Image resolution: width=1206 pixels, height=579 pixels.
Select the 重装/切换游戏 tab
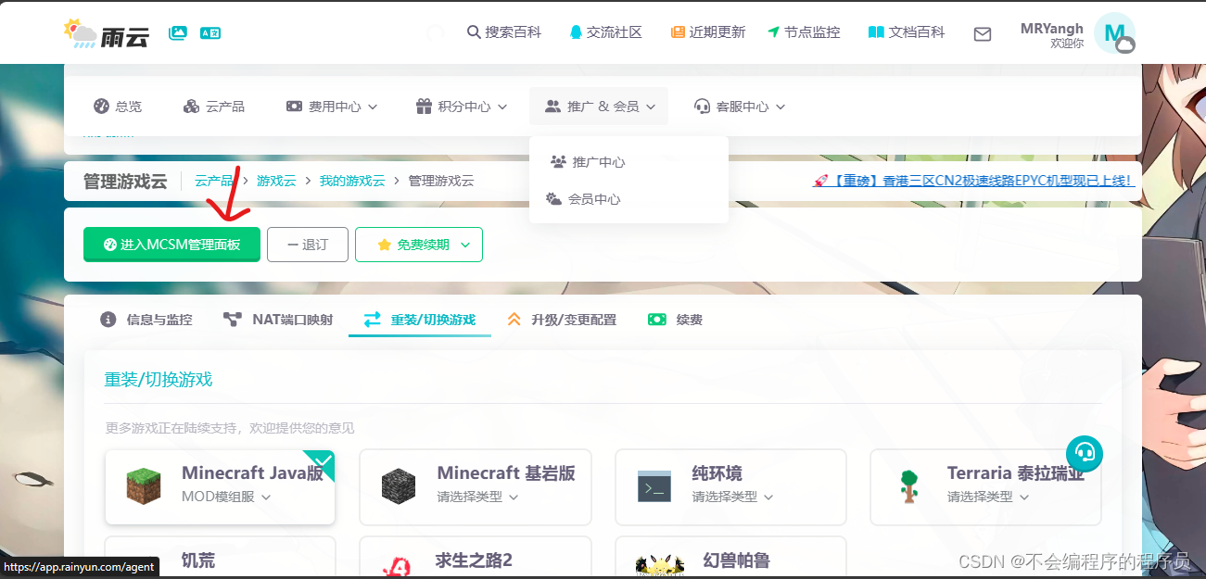(420, 320)
